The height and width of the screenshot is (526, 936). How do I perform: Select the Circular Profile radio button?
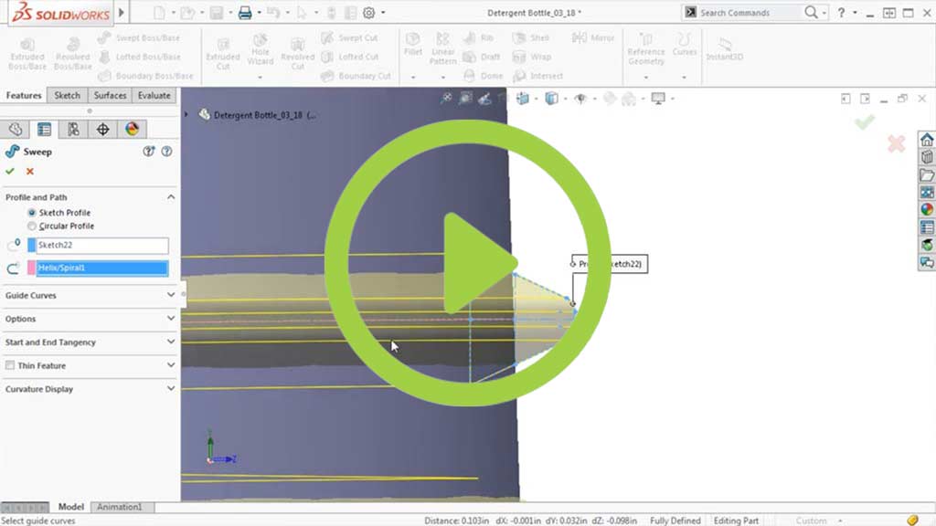click(33, 226)
